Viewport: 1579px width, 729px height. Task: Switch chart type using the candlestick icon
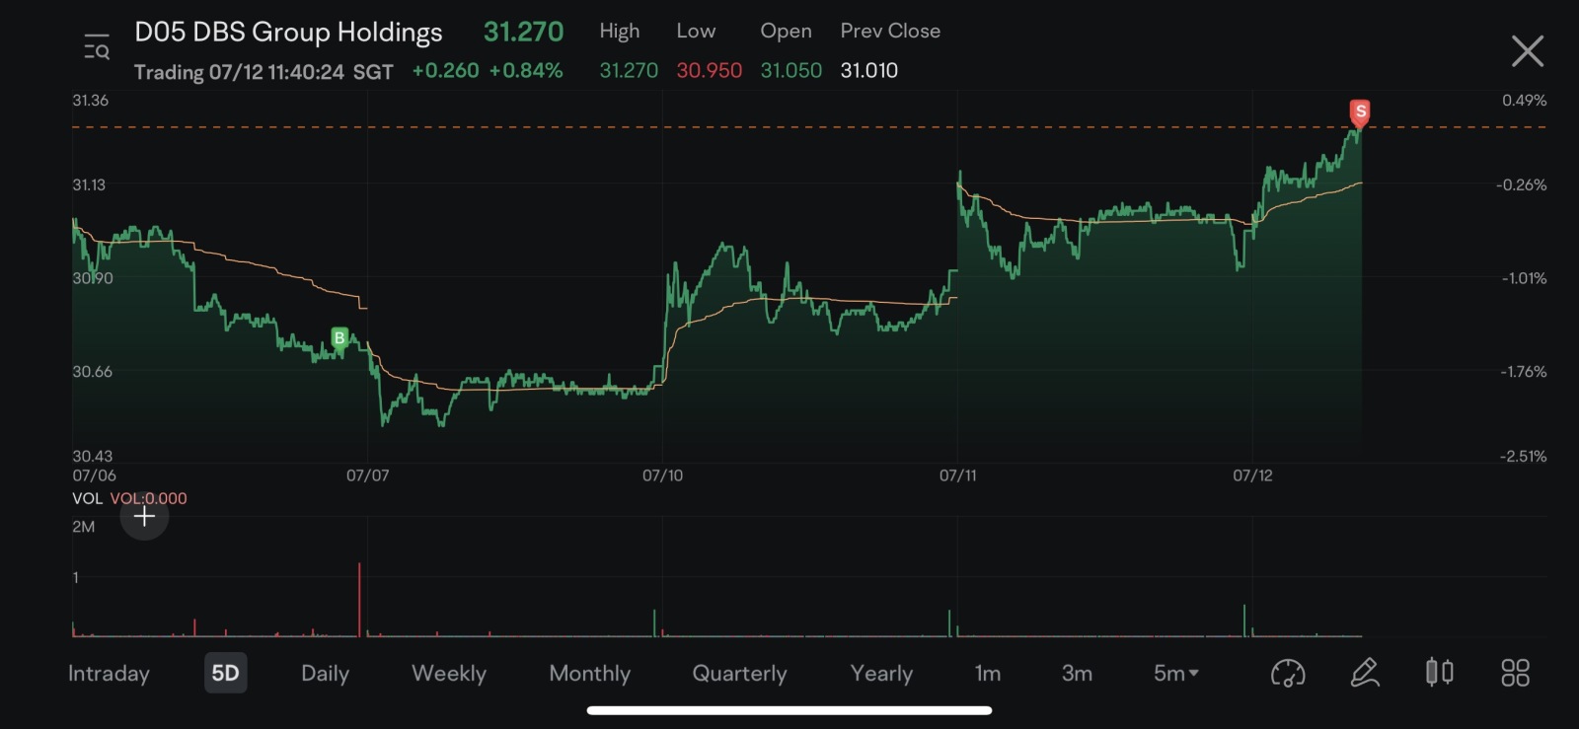1440,673
